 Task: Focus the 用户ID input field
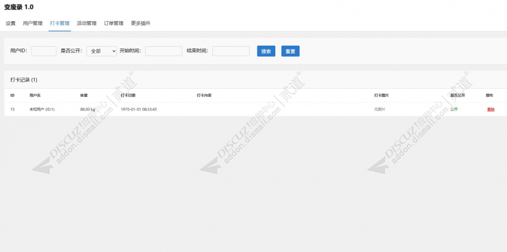(44, 51)
